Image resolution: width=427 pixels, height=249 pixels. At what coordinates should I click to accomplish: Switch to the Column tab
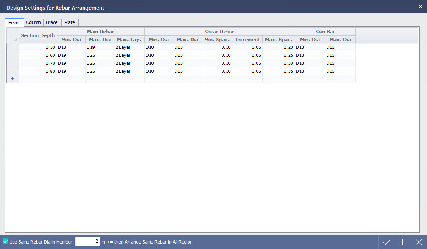pyautogui.click(x=33, y=22)
